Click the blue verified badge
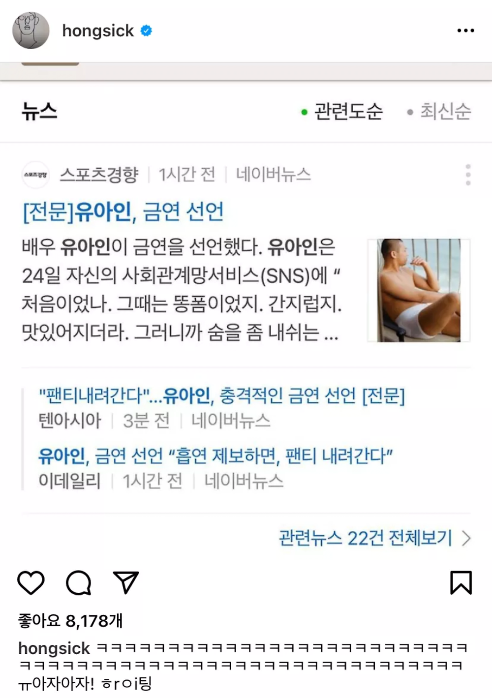 146,30
